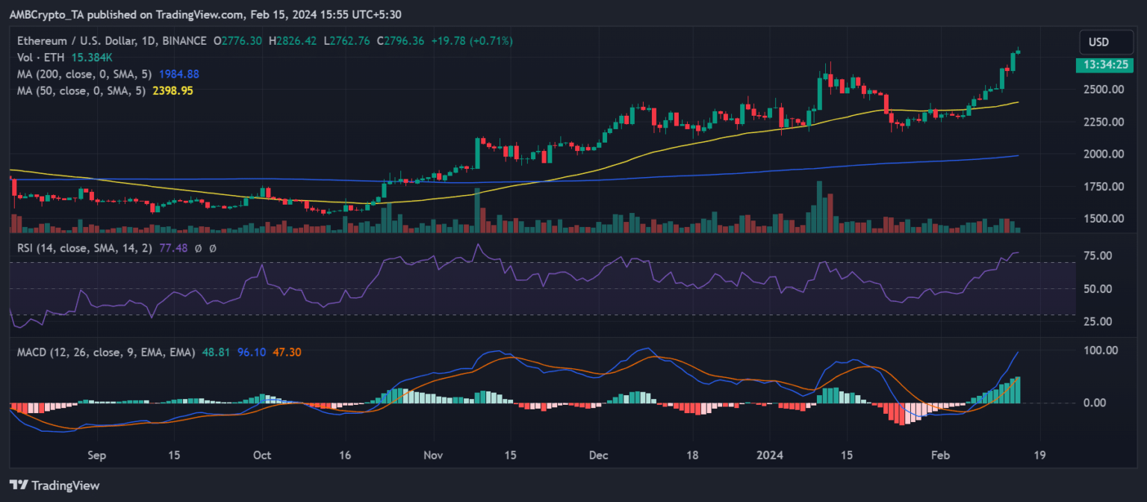Click the second ø symbol beside RSI value
The image size is (1147, 502).
[213, 248]
